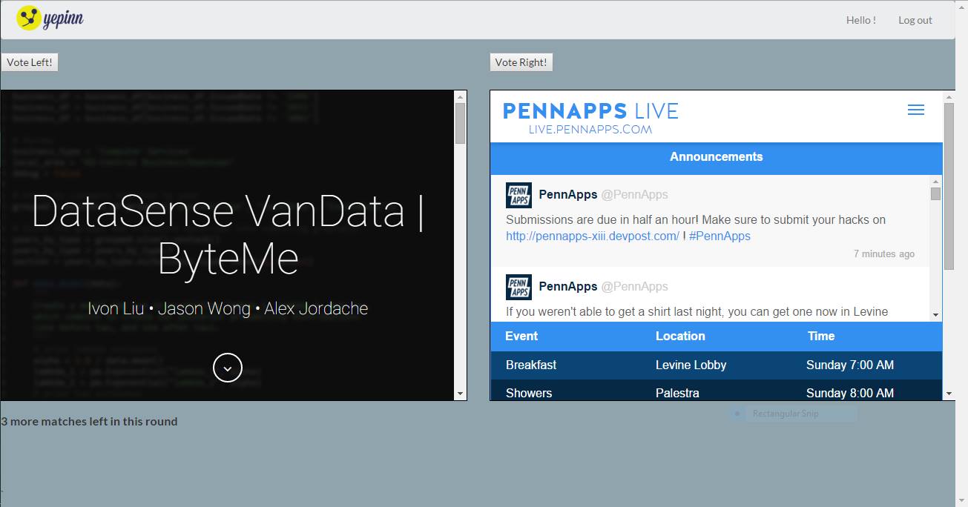
Task: Click the Palestra location cell
Action: pos(677,393)
